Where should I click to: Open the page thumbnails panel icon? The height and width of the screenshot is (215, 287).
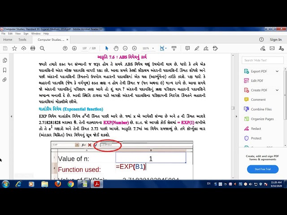(5, 60)
